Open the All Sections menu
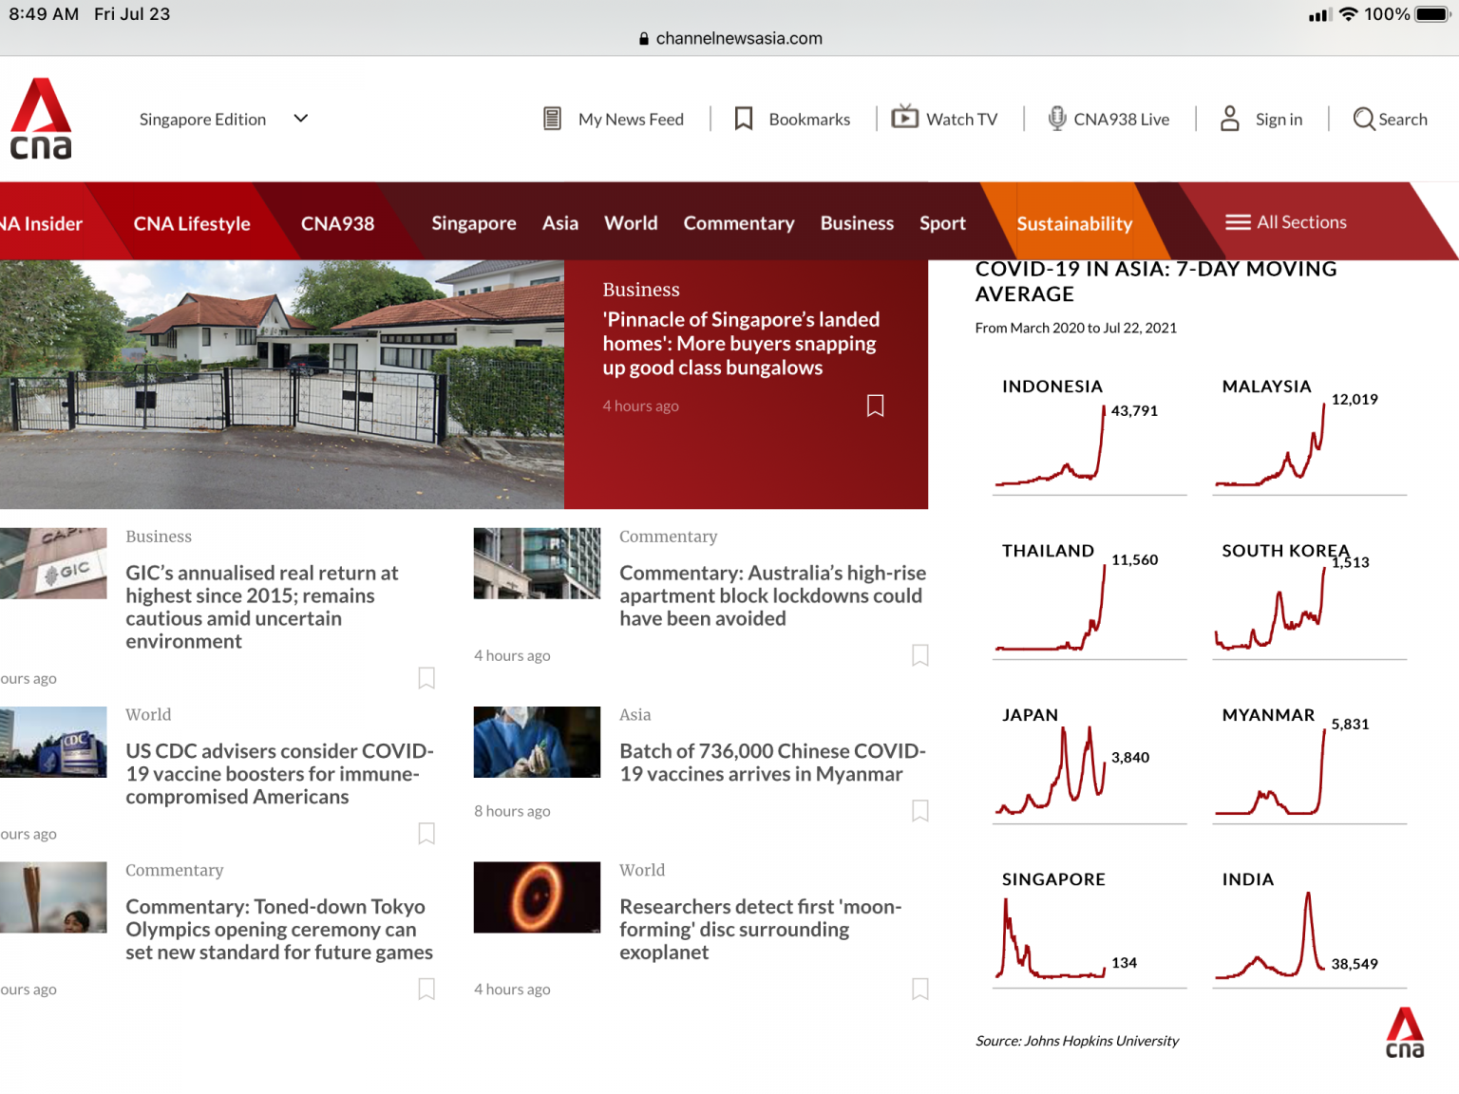This screenshot has height=1094, width=1459. [x=1286, y=222]
